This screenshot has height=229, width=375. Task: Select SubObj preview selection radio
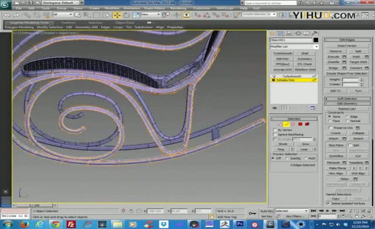pos(287,159)
